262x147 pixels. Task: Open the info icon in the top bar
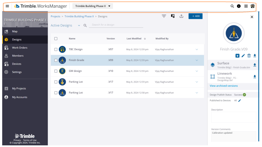tap(239, 6)
